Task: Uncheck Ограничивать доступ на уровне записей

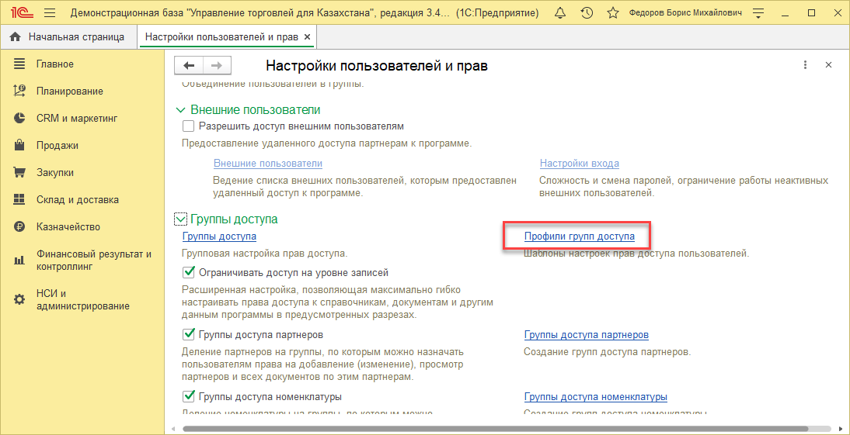Action: [188, 273]
